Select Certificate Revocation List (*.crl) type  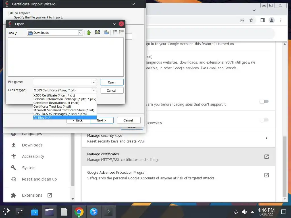tap(65, 103)
